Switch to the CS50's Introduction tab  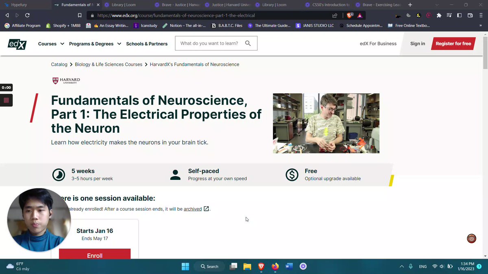click(329, 5)
